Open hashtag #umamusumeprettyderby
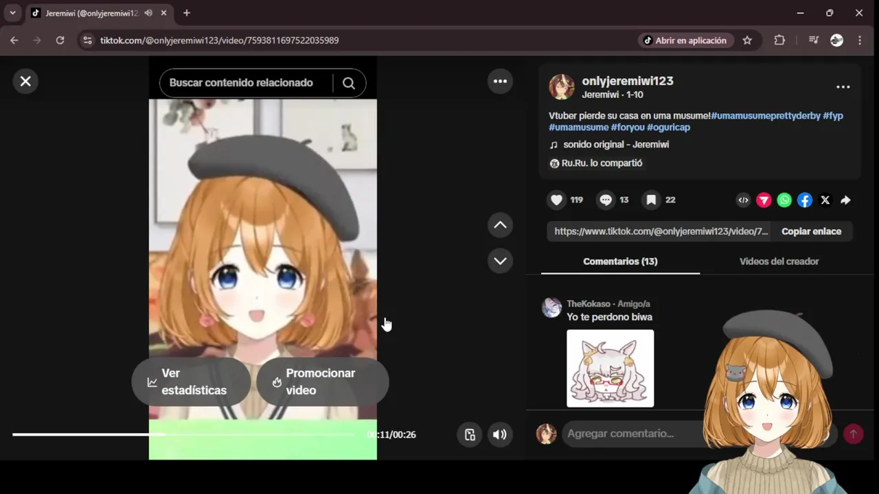 (x=766, y=116)
